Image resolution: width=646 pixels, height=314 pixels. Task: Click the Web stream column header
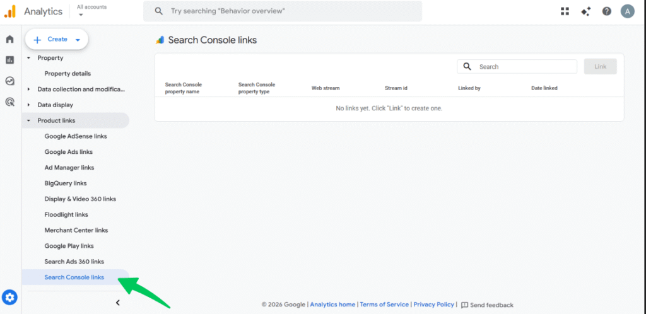tap(326, 88)
